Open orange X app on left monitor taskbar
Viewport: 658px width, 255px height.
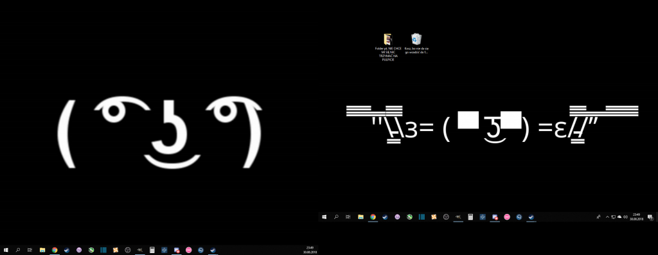point(116,250)
